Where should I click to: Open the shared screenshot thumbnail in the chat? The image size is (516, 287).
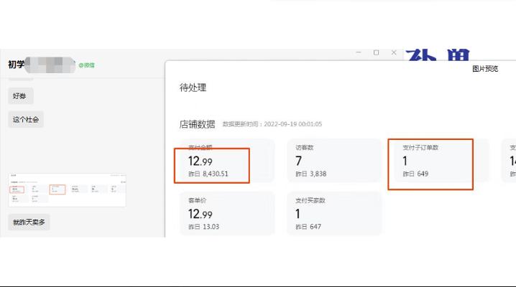point(67,189)
